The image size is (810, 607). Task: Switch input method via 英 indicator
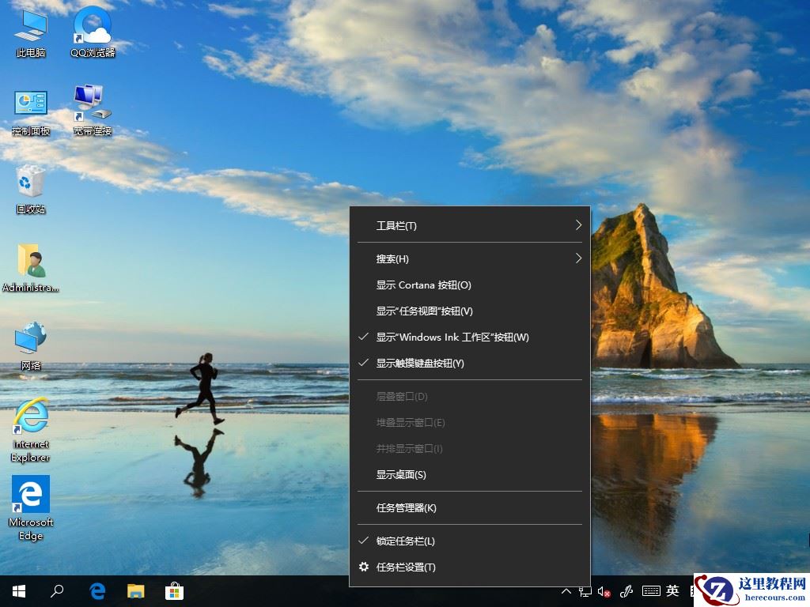[672, 591]
